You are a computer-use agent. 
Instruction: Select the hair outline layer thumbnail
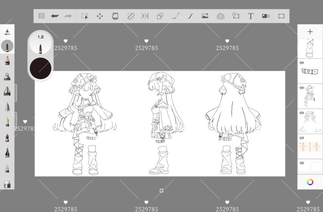(x=310, y=121)
